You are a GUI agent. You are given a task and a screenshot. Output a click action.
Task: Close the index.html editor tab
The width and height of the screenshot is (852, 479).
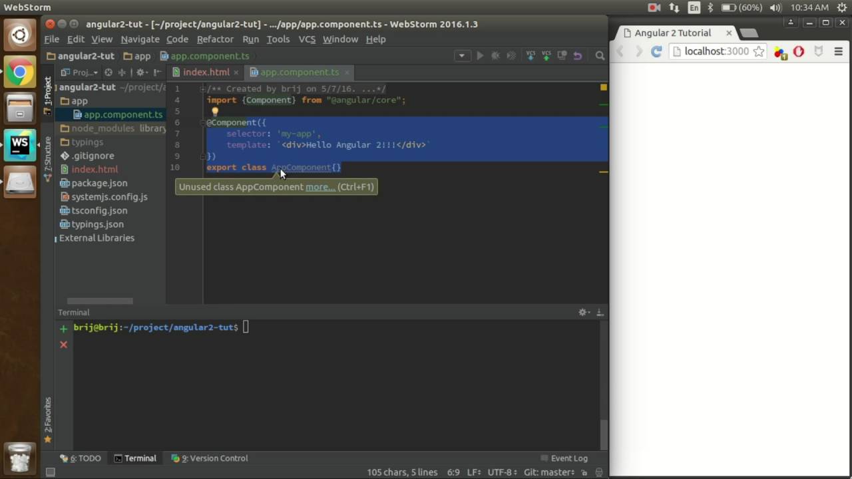tap(236, 73)
